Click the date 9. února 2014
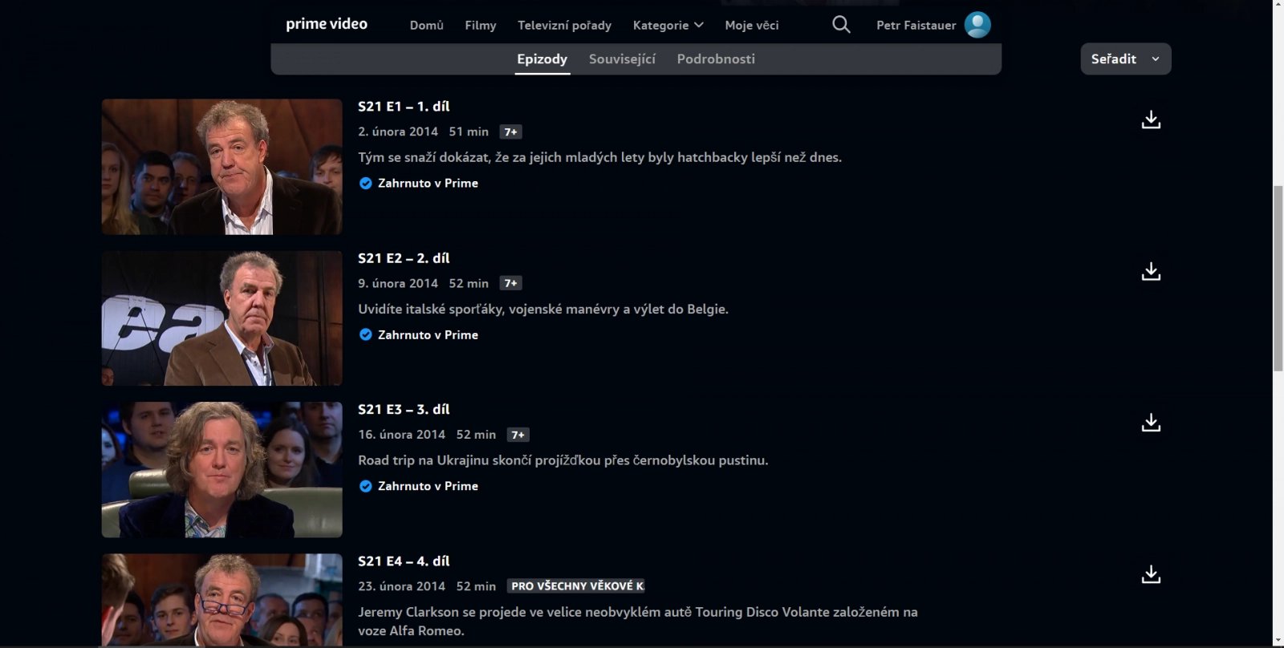 [398, 283]
